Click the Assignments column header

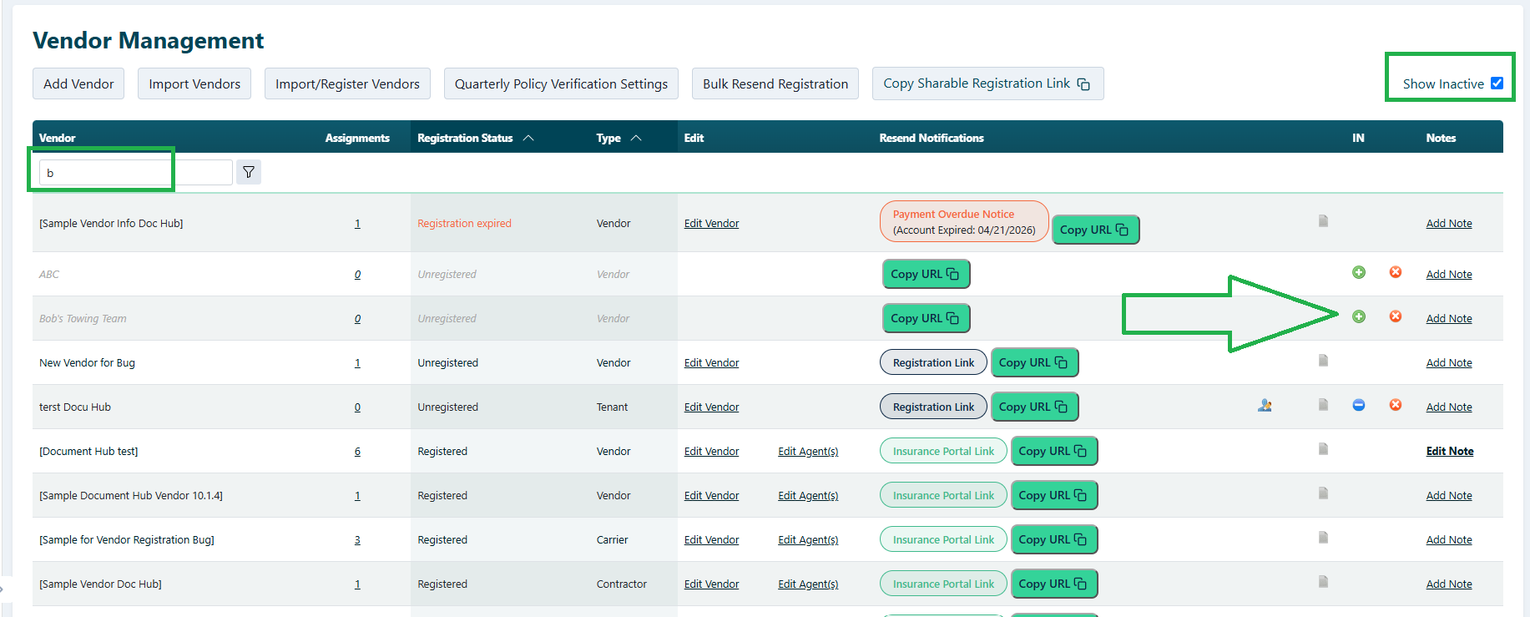tap(357, 138)
